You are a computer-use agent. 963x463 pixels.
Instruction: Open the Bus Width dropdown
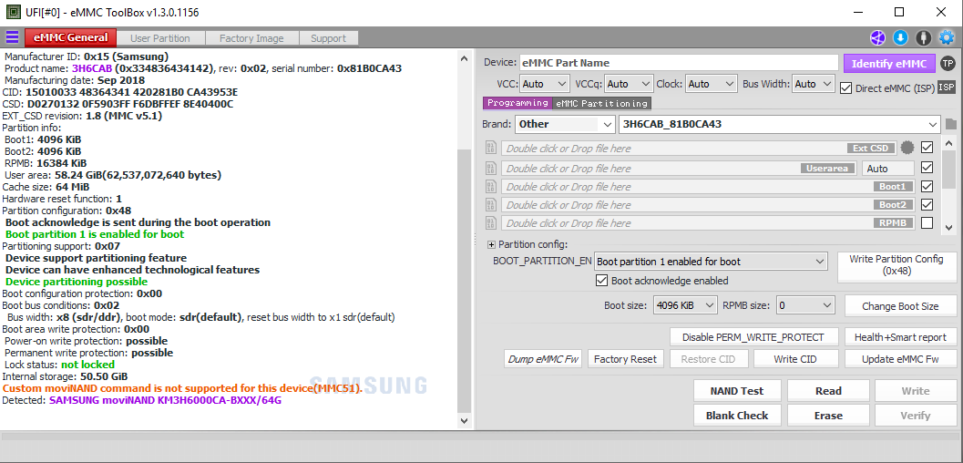point(814,84)
